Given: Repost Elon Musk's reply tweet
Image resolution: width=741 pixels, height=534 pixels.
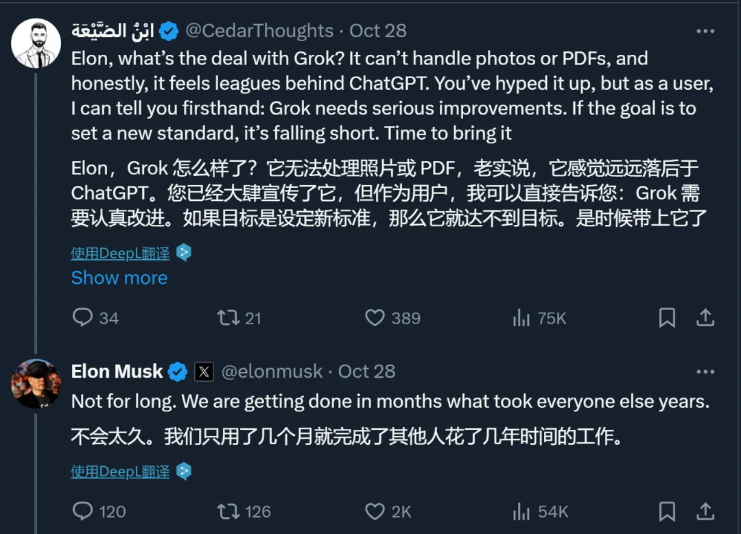Looking at the screenshot, I should tap(228, 511).
